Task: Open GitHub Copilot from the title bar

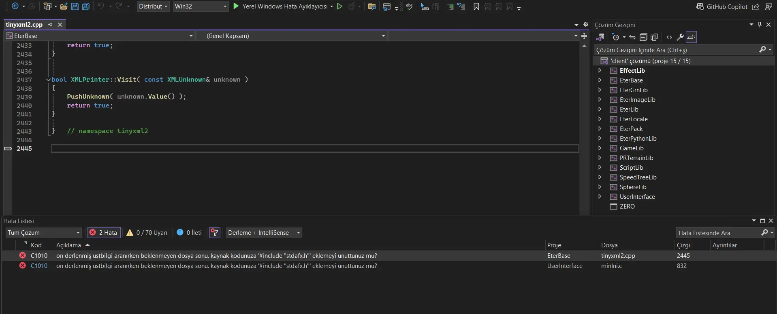Action: 722,6
